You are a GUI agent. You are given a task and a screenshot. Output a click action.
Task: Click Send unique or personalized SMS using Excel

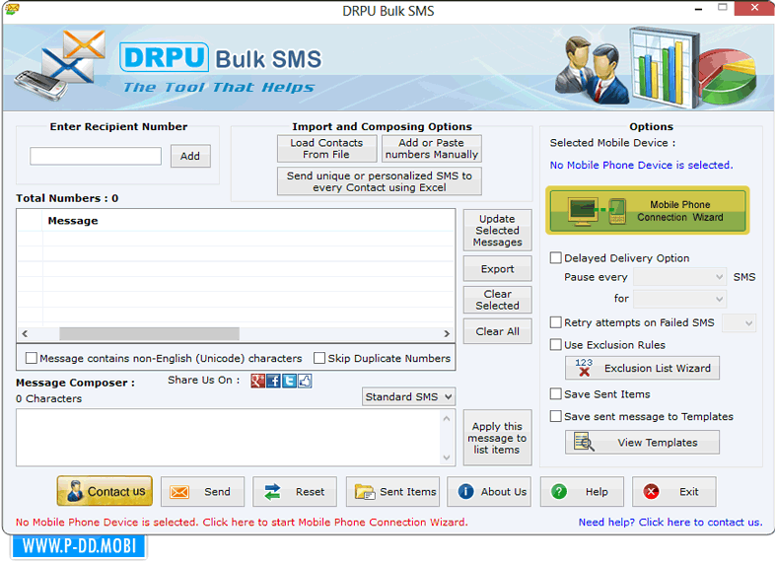point(380,181)
